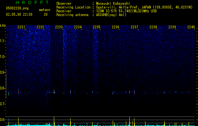Select the filename 05082230.png
This screenshot has width=198, height=126.
coord(17,9)
